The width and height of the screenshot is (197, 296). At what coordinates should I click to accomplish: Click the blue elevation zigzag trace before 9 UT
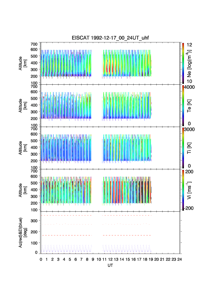tap(66, 248)
